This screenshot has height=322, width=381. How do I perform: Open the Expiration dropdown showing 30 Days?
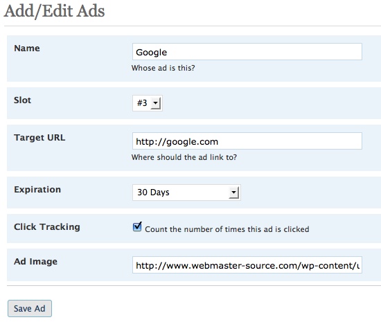[x=186, y=193]
